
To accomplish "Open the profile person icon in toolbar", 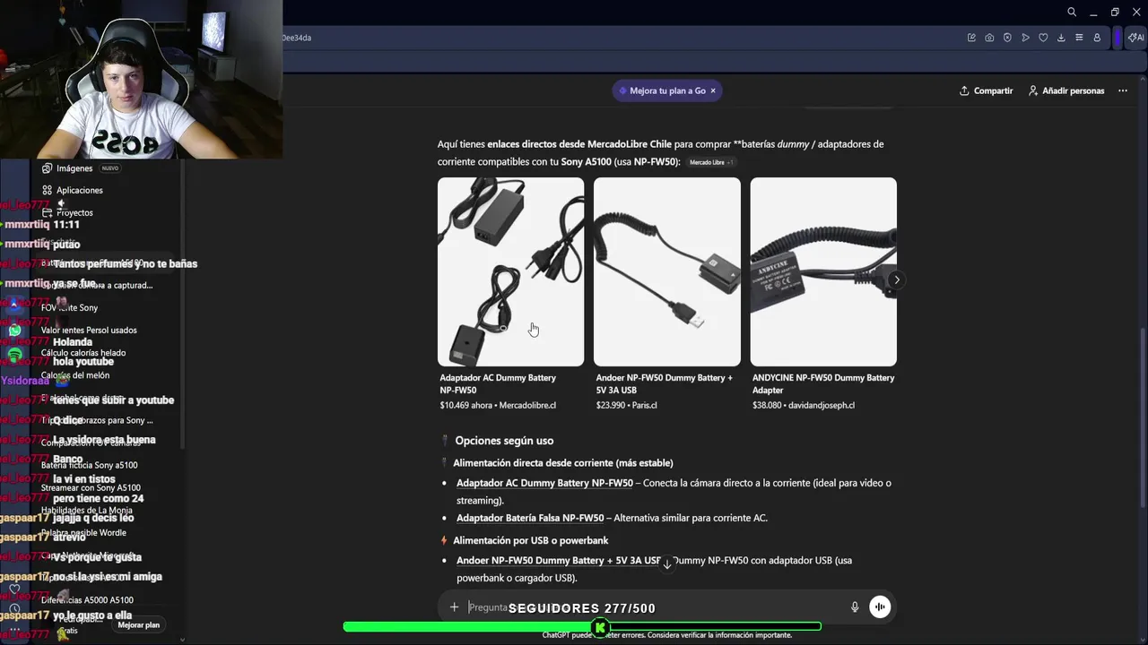I will click(1097, 38).
